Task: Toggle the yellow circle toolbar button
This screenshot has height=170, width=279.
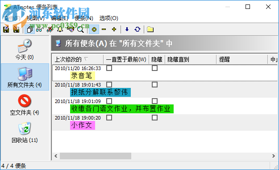Action: click(94, 29)
